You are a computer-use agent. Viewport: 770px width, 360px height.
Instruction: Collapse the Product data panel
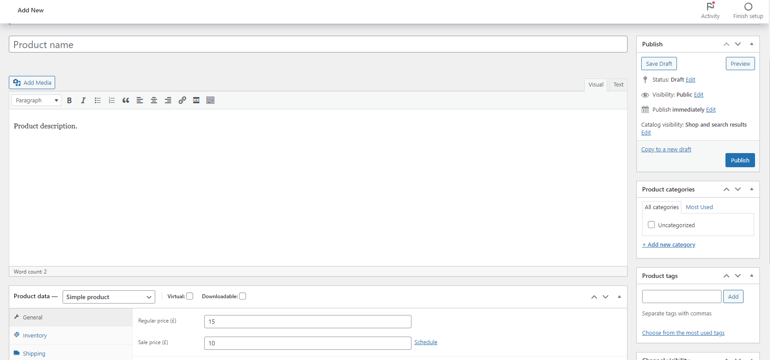pyautogui.click(x=619, y=297)
